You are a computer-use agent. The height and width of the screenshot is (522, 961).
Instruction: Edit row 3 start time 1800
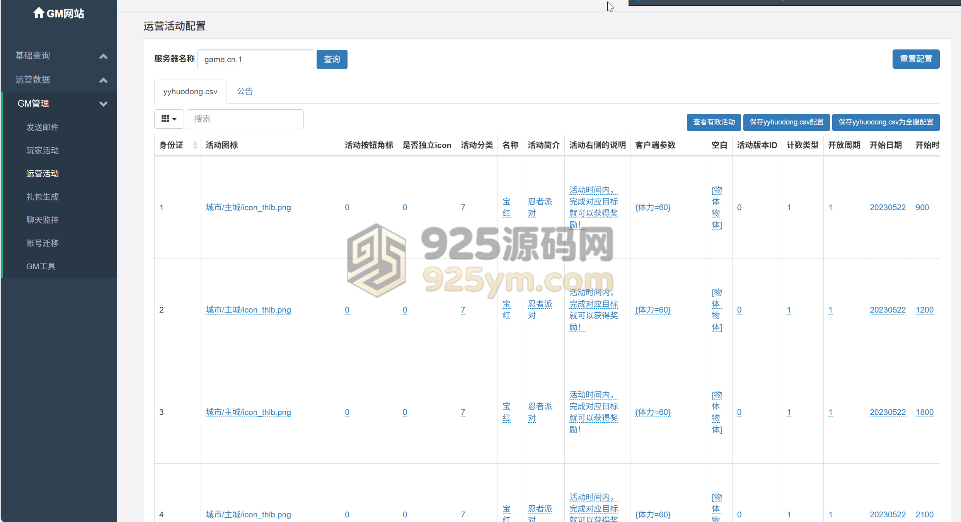coord(924,412)
